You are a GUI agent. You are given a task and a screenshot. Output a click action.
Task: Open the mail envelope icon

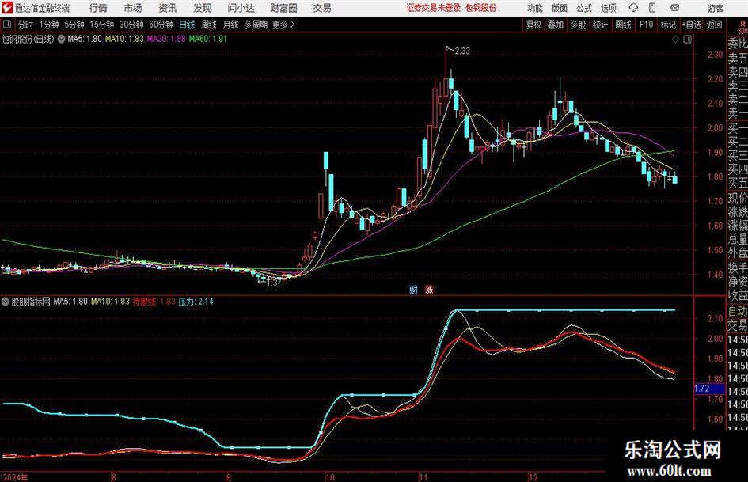click(x=674, y=8)
